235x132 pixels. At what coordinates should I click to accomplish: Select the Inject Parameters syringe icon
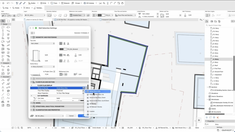tap(24, 3)
